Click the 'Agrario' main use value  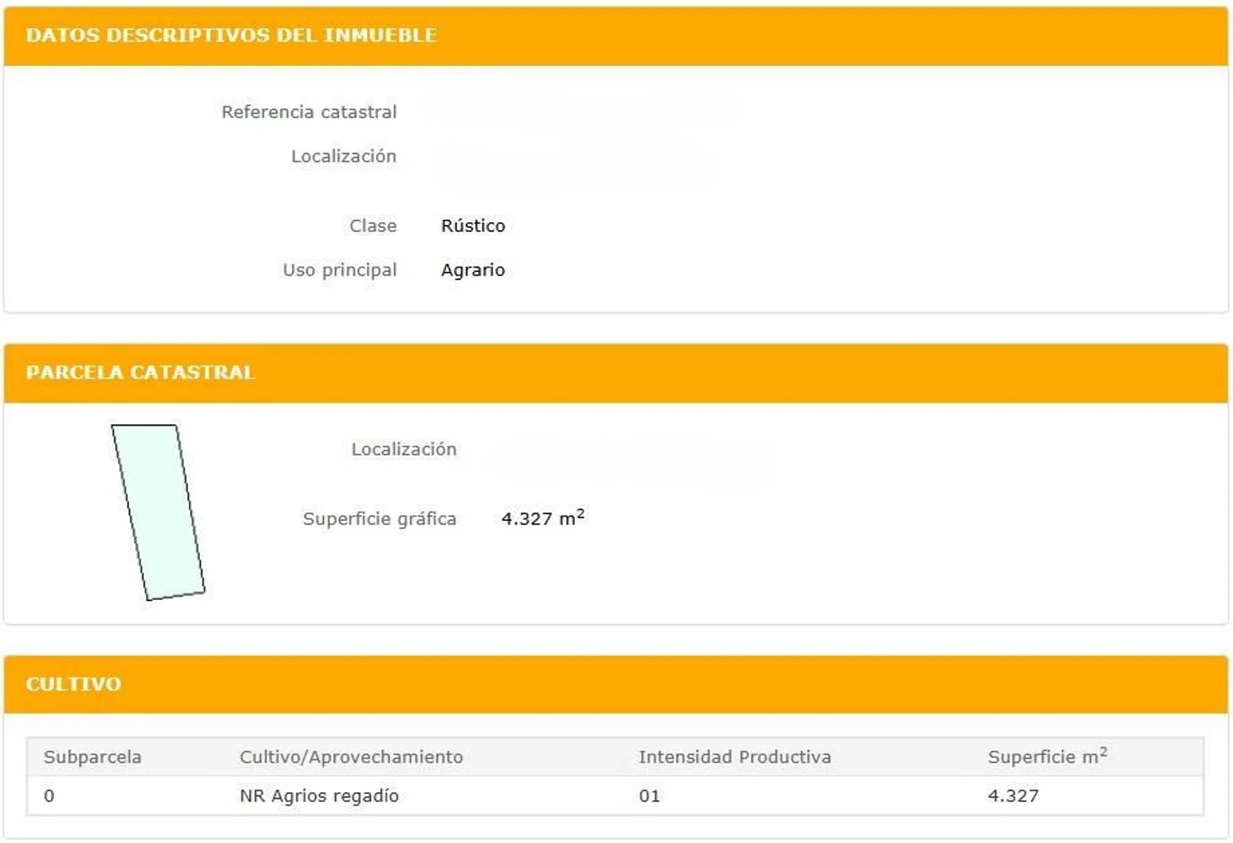point(473,270)
